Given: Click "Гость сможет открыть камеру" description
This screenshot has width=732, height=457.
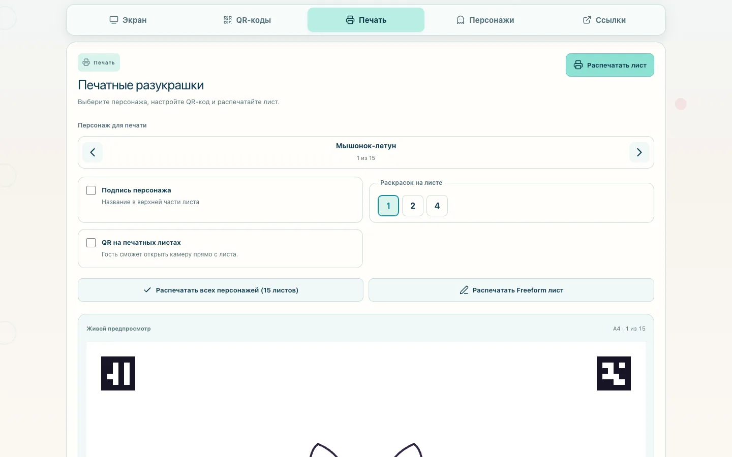Looking at the screenshot, I should (x=170, y=254).
